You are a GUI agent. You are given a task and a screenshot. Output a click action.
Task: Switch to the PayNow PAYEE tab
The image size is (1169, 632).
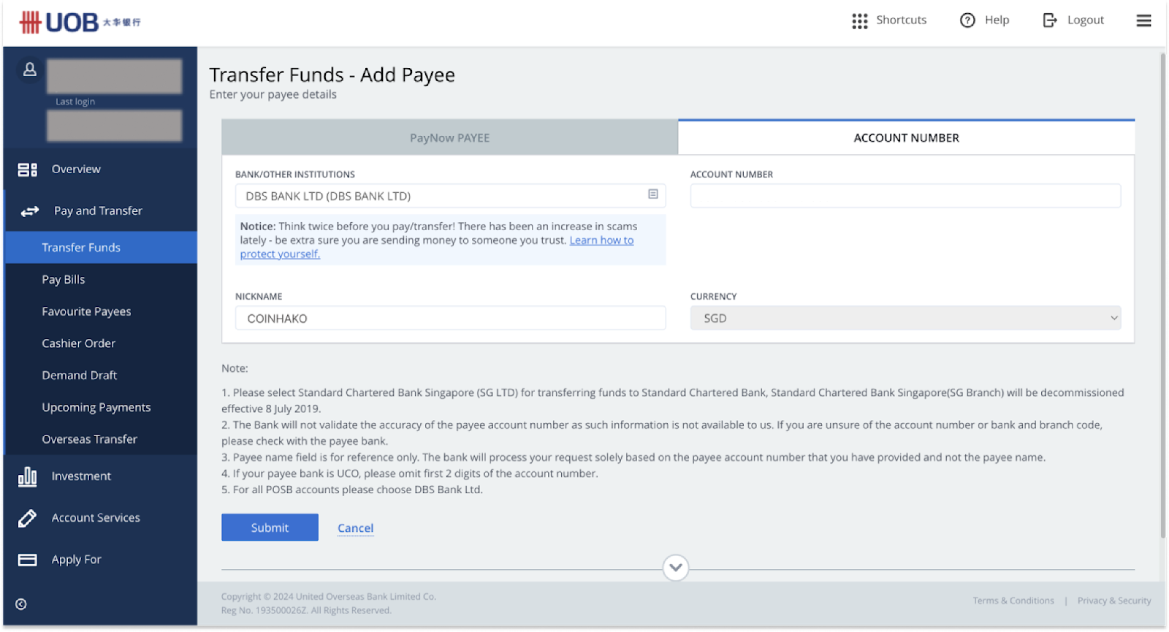[449, 137]
